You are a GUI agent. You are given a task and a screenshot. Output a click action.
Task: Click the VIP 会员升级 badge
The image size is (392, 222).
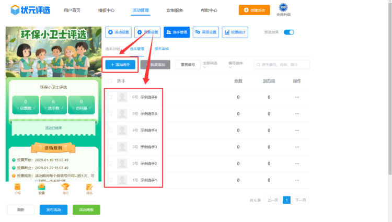point(283,8)
